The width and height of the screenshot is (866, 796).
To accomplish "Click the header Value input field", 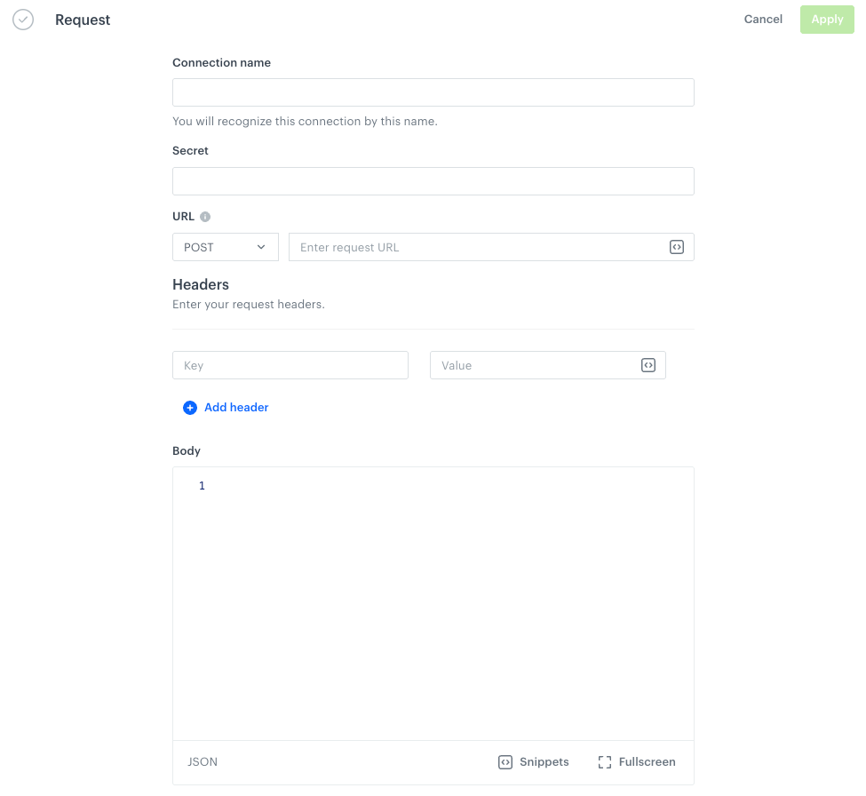I will coord(533,364).
